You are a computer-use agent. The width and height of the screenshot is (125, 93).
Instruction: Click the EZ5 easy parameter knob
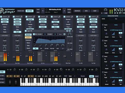tap(61, 69)
